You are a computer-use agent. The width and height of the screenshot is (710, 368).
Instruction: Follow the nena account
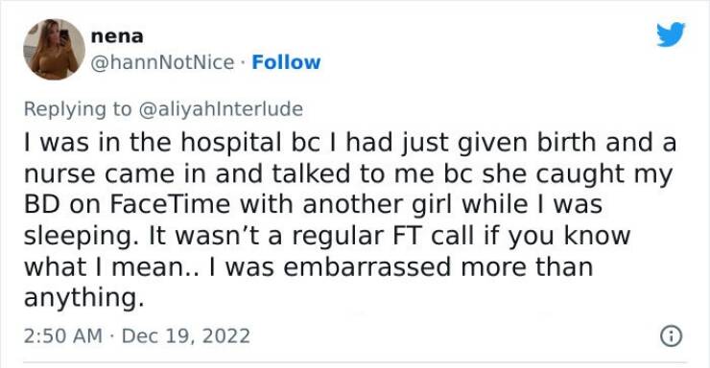[286, 62]
